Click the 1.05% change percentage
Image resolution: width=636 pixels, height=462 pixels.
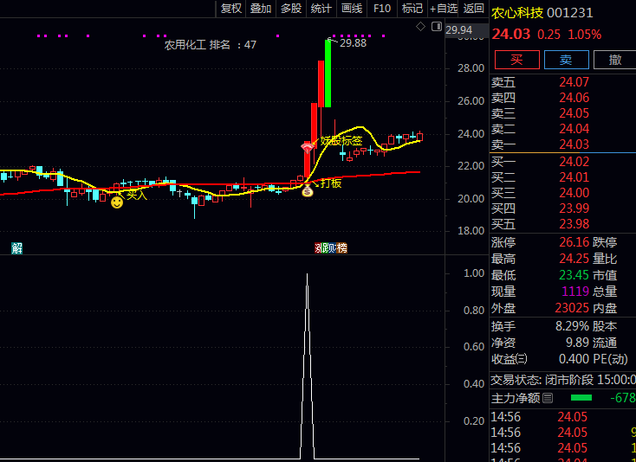[x=585, y=35]
